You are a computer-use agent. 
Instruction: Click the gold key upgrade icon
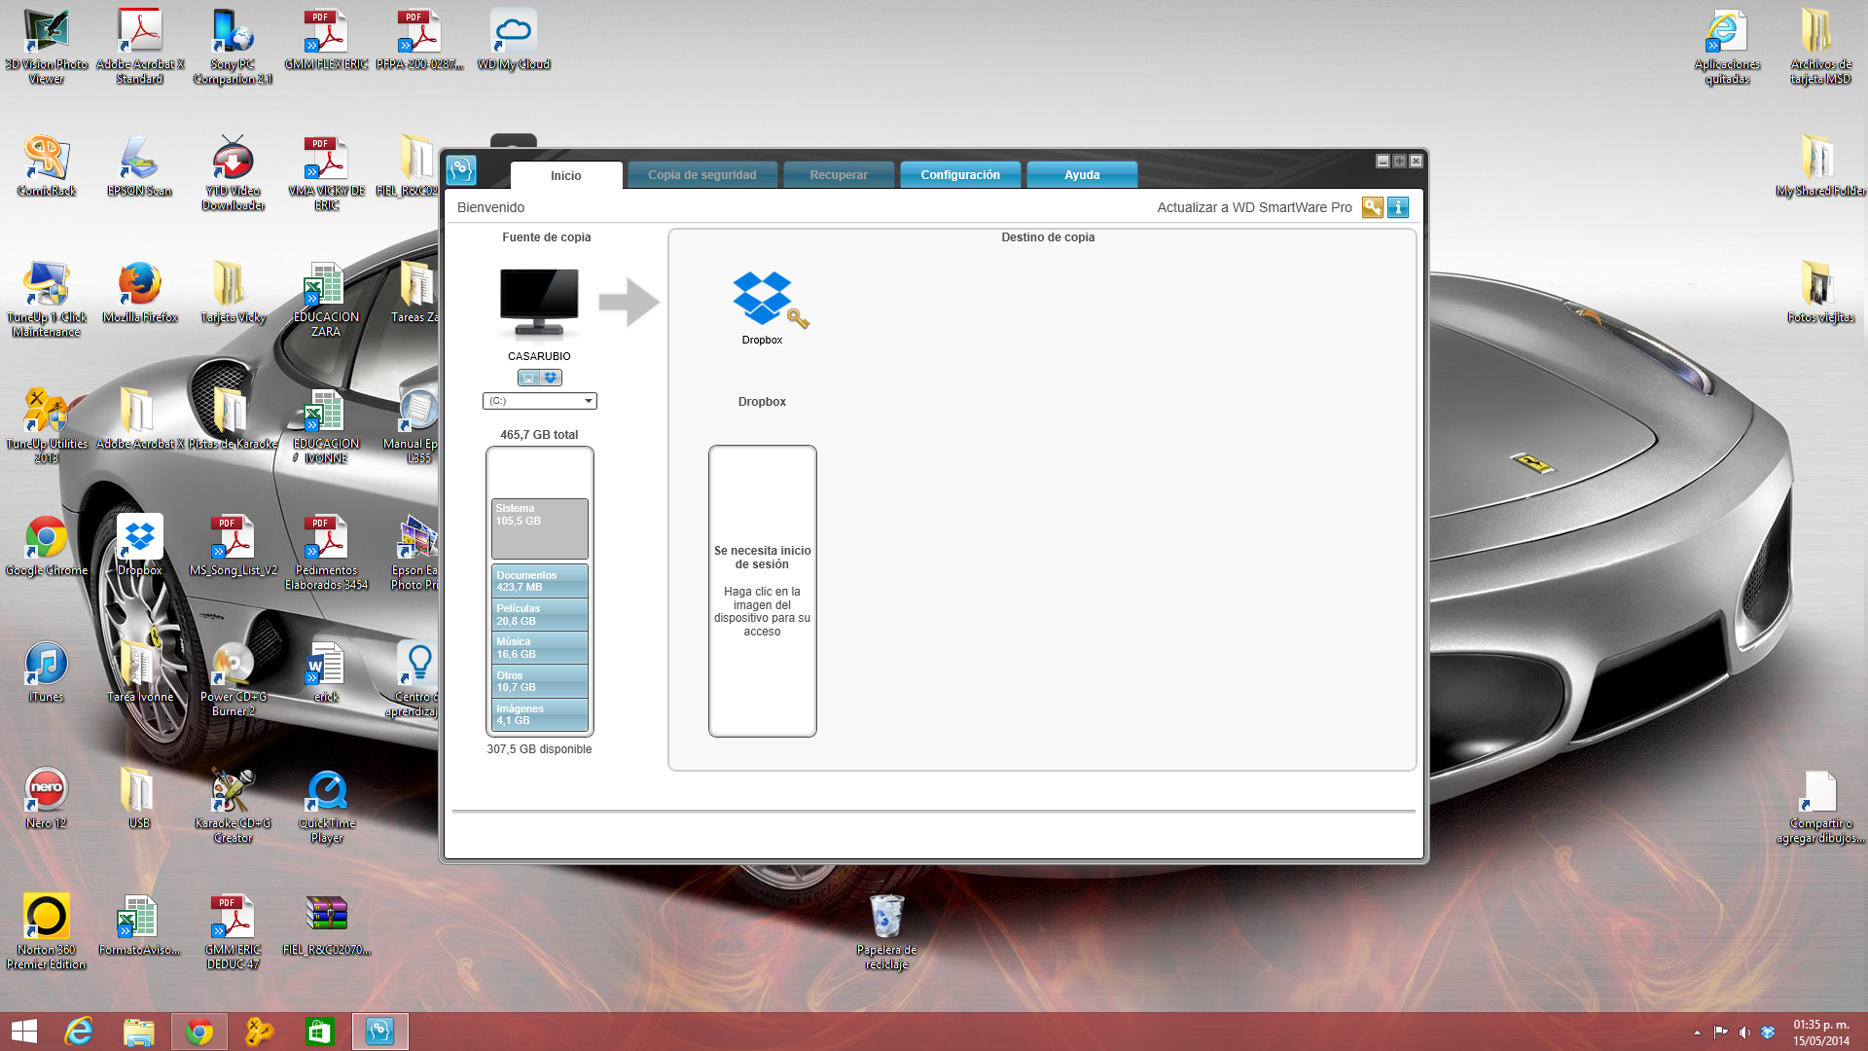tap(1372, 207)
